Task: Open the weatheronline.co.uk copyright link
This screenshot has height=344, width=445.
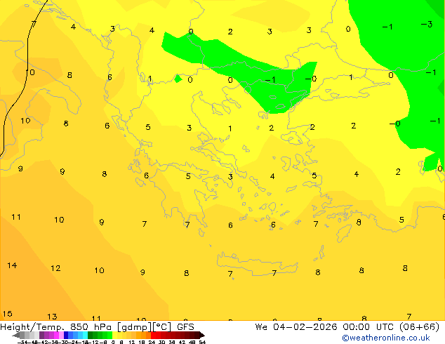Action: click(x=386, y=338)
